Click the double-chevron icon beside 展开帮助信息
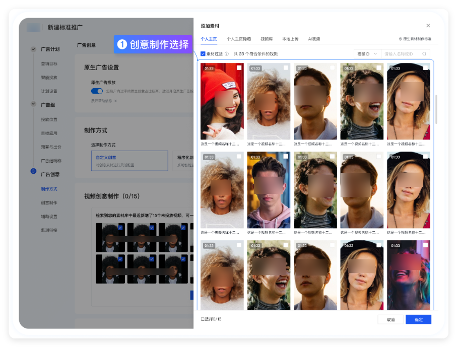Screen dimensions: 457x347 click(115, 101)
